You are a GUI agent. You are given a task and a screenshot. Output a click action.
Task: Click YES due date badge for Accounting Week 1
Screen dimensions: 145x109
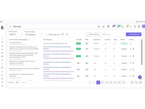[x=78, y=44]
